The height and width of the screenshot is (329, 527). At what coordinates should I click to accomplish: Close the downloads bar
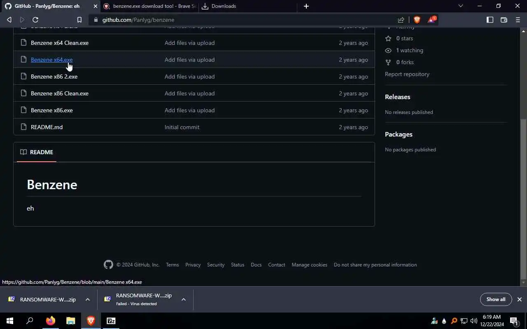pyautogui.click(x=520, y=299)
